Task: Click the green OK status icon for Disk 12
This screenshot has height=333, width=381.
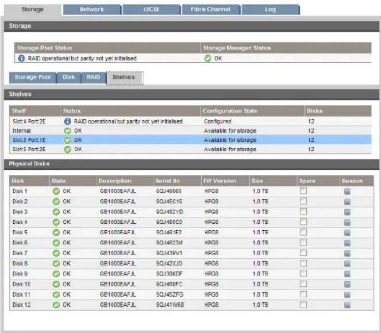Action: (56, 305)
